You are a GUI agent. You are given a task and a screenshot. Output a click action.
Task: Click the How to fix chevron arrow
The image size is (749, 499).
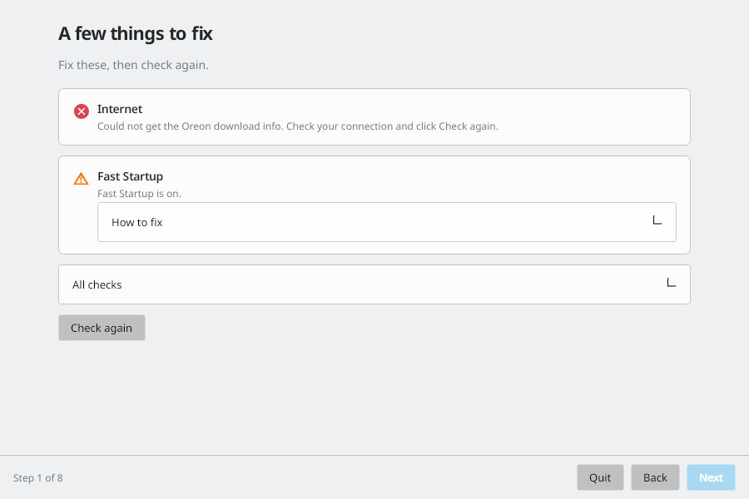coord(657,220)
